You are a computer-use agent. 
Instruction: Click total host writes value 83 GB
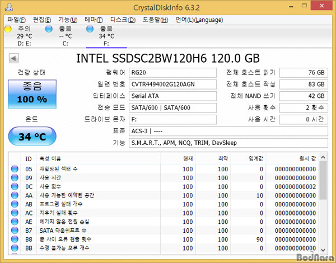click(304, 84)
